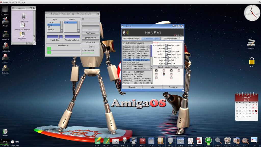The image size is (261, 147).
Task: Switch to Ustawienia dźwięku tab
Action: [132, 39]
